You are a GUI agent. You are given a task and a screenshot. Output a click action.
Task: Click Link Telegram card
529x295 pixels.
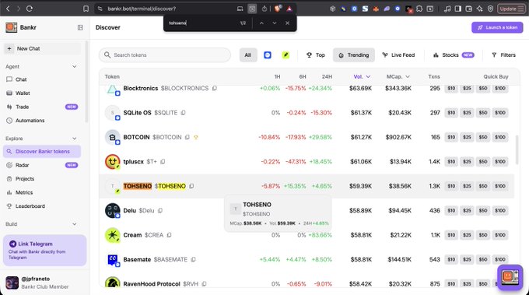[44, 250]
